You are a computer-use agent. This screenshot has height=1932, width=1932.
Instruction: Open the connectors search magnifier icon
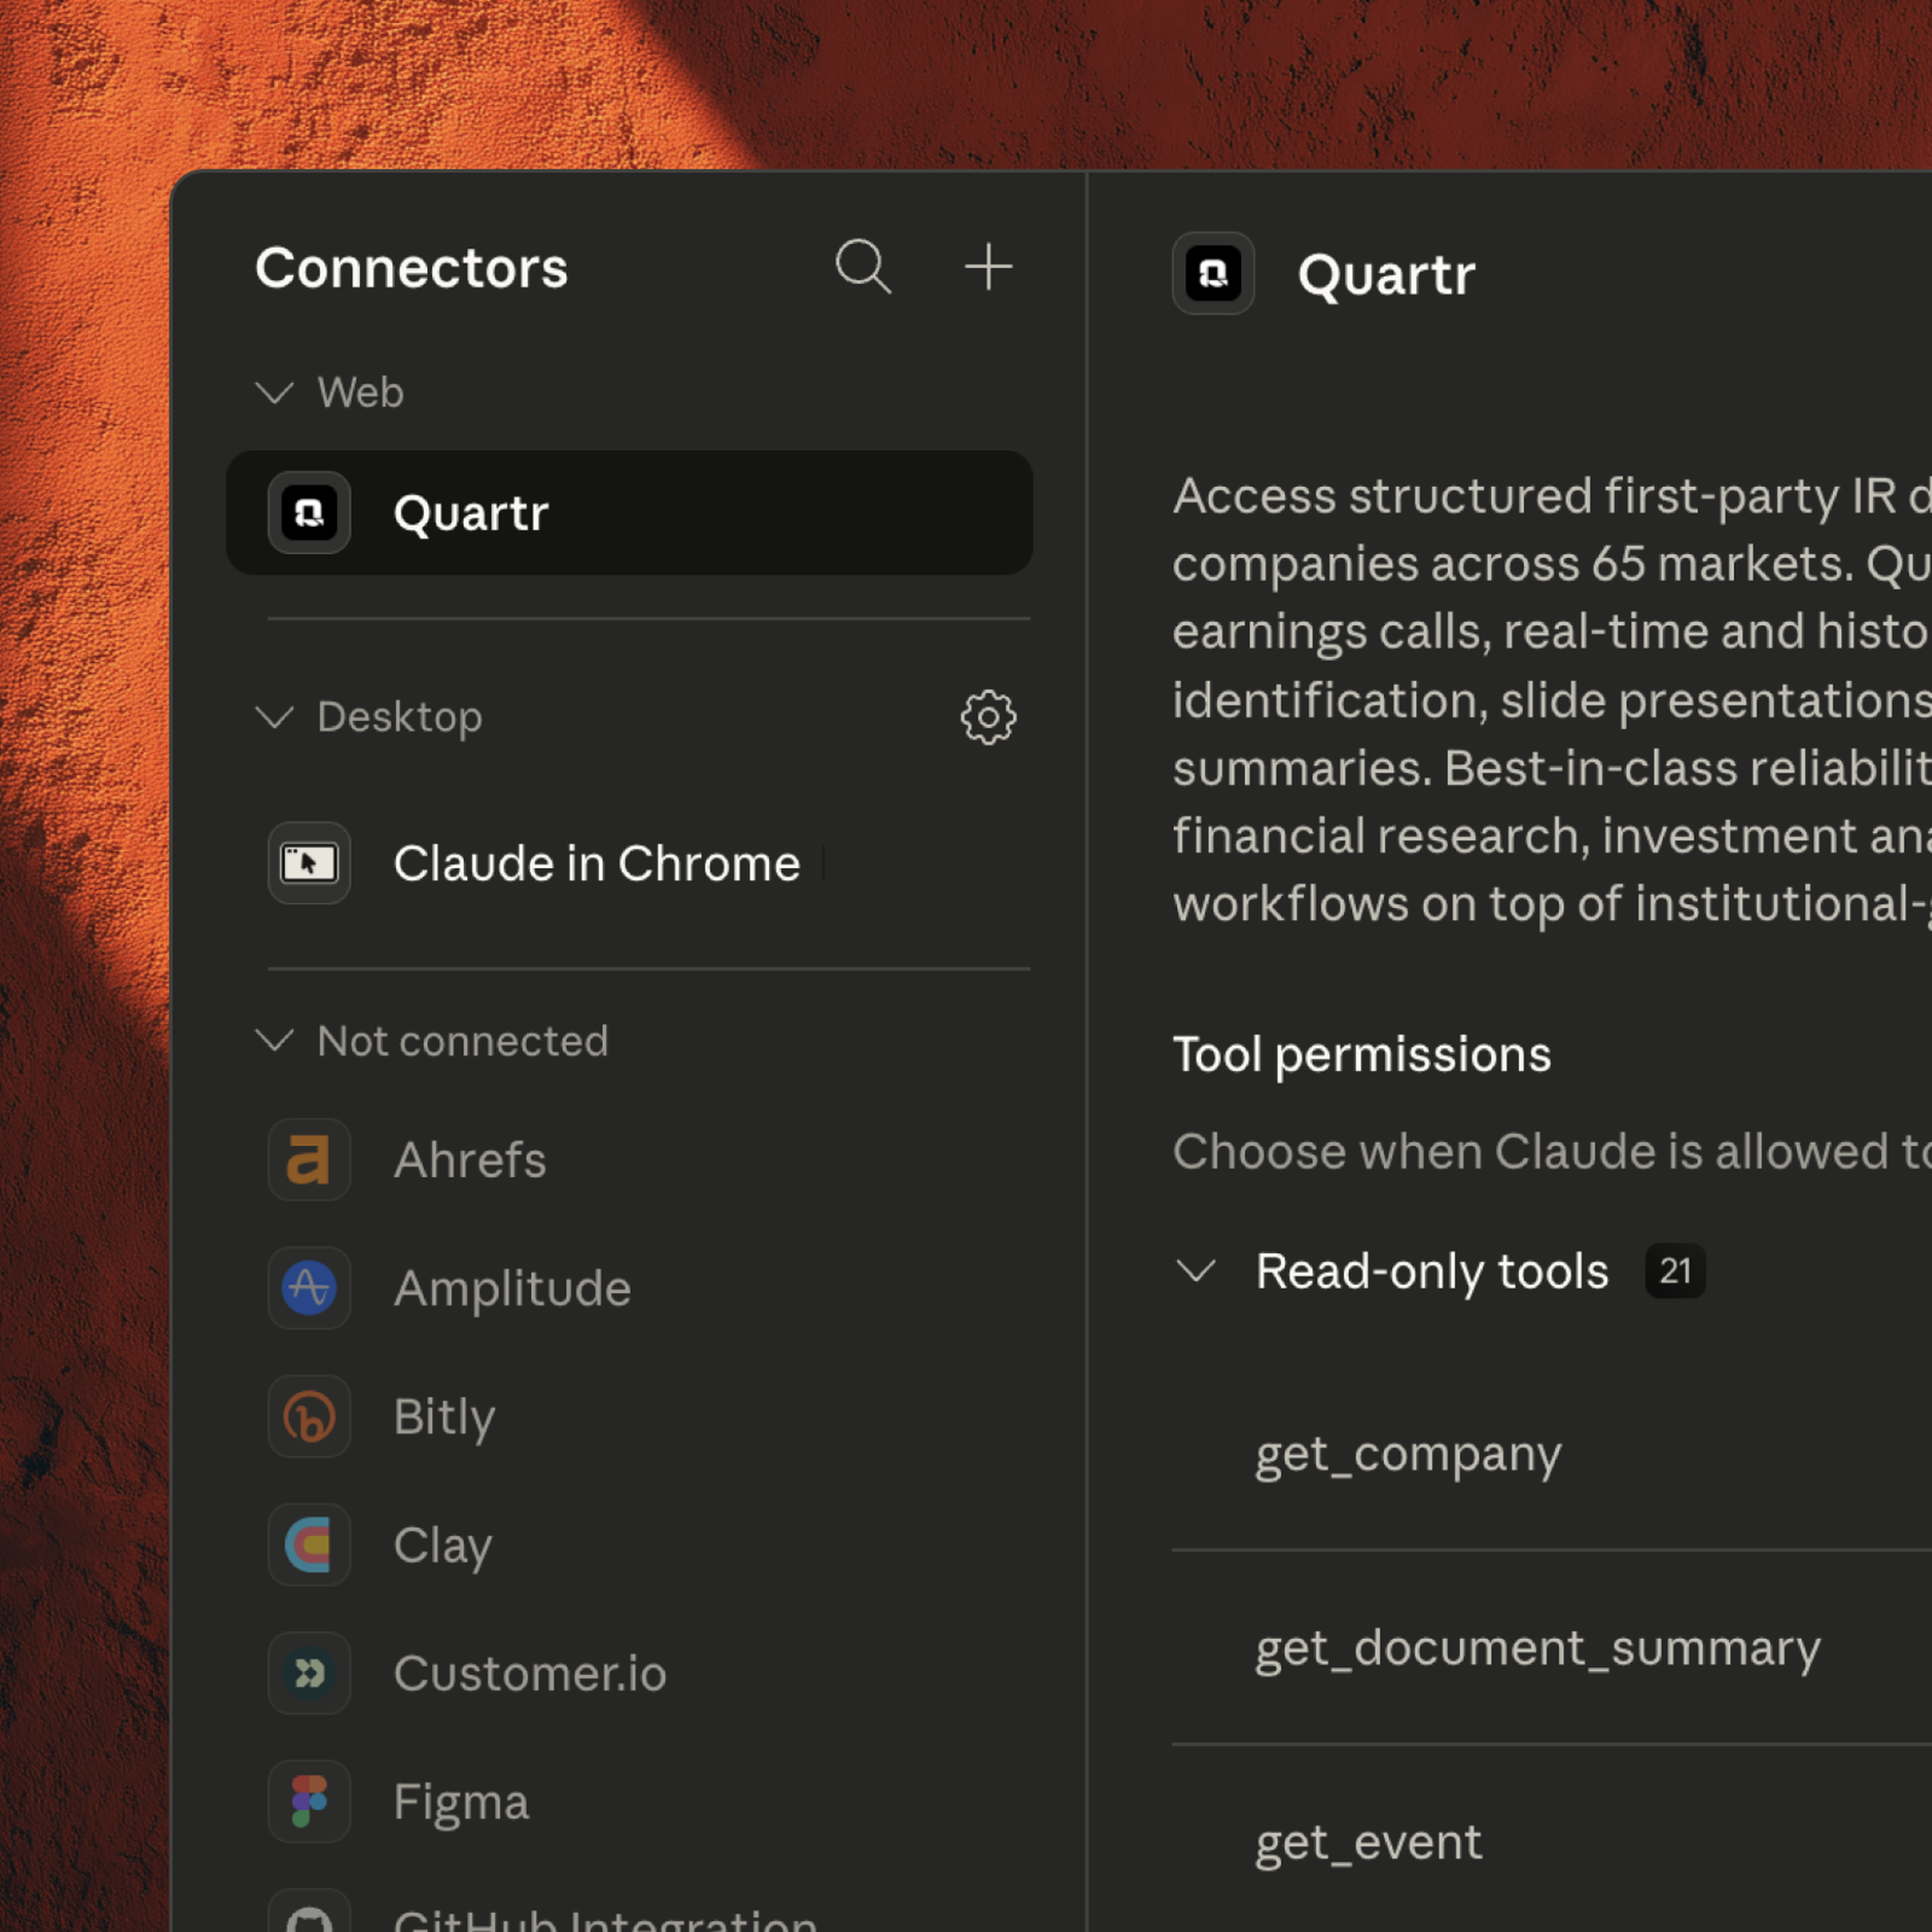coord(863,267)
